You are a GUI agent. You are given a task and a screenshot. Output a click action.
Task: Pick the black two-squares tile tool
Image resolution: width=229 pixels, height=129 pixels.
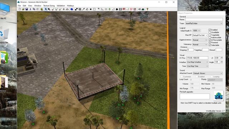coord(76,9)
